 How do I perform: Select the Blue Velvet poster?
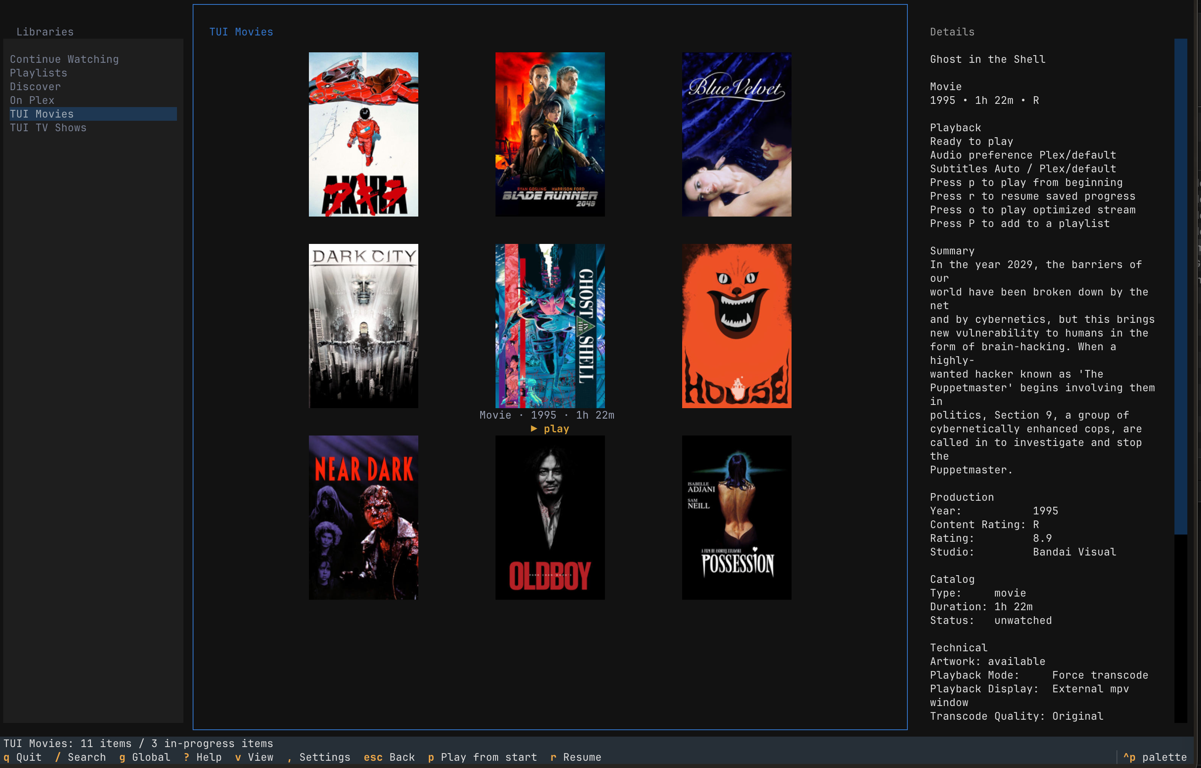pos(737,134)
